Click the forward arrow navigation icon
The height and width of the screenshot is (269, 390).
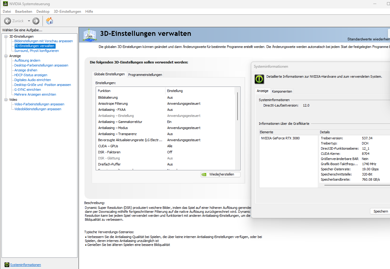coord(36,21)
